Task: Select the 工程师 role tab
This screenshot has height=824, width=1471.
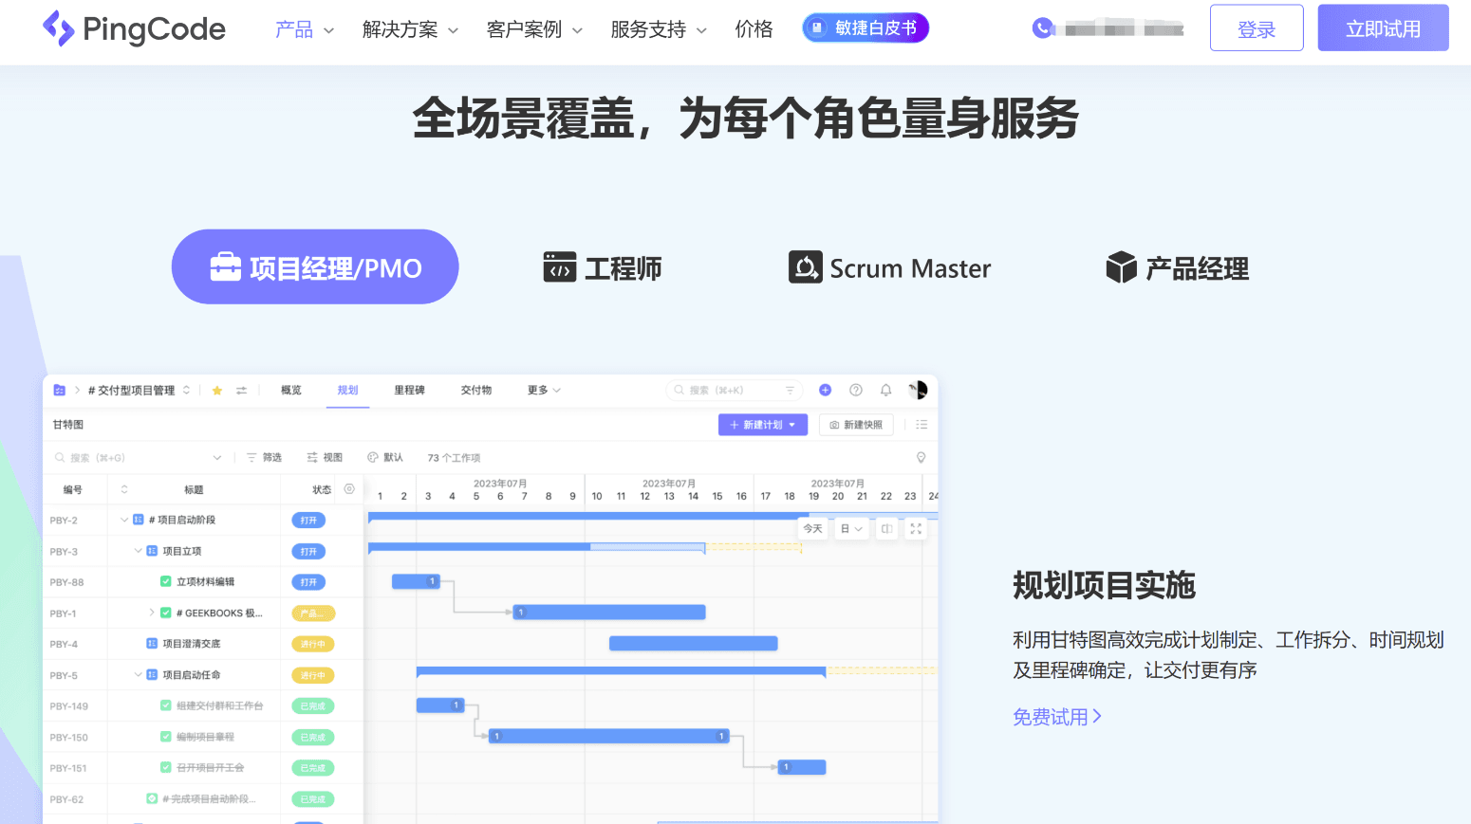Action: [x=602, y=268]
